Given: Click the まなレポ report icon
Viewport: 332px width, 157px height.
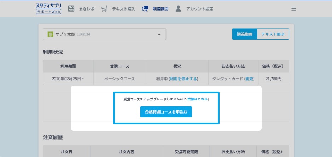Looking at the screenshot, I should tap(71, 9).
